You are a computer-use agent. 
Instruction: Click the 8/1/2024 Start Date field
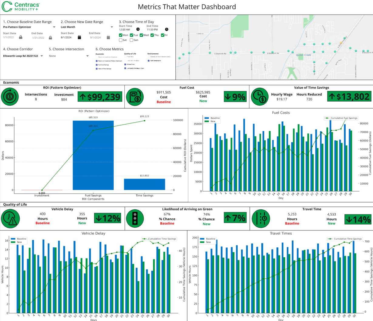tap(66, 38)
